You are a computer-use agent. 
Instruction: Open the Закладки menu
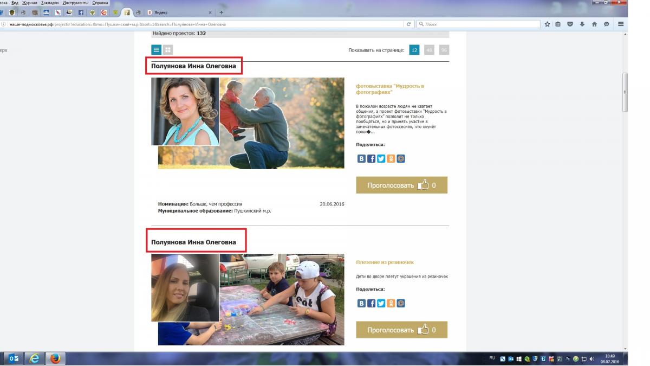click(50, 3)
